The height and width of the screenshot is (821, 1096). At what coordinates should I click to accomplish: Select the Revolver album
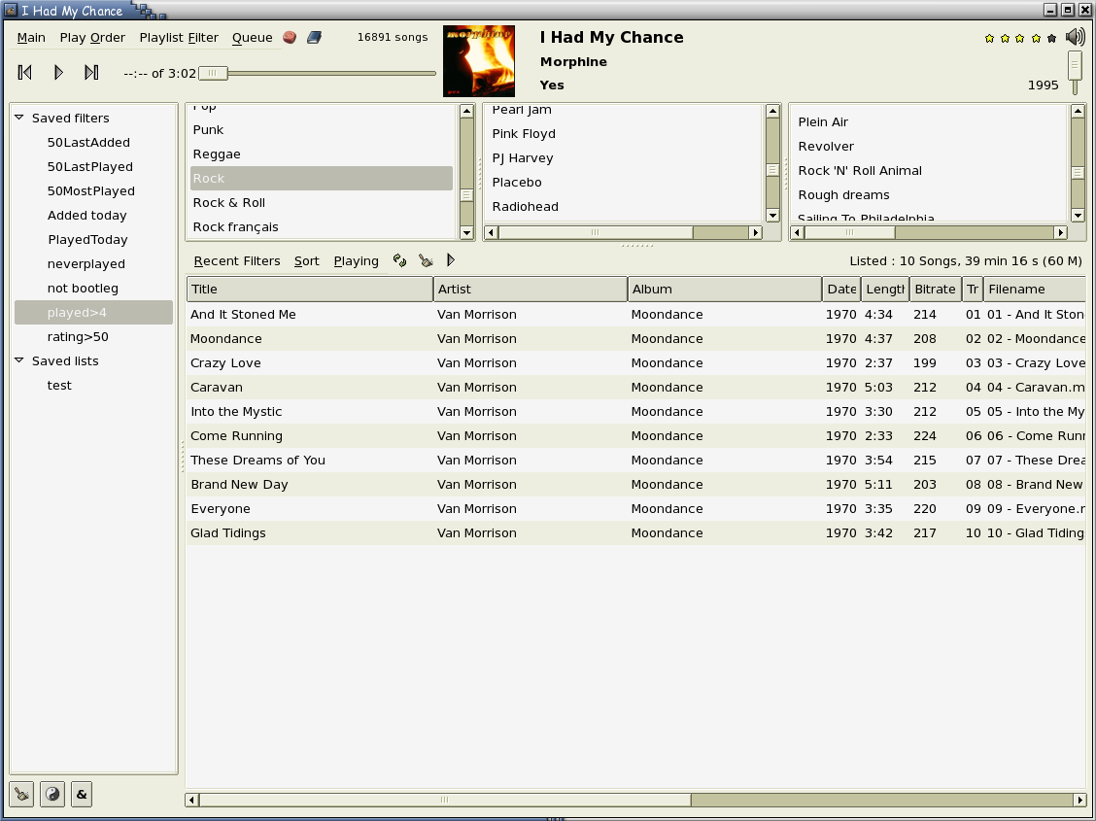pyautogui.click(x=931, y=146)
